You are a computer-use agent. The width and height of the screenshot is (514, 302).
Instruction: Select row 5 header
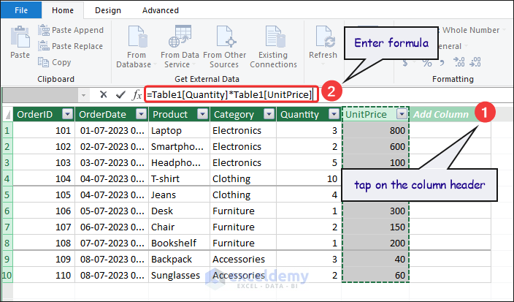[7, 195]
